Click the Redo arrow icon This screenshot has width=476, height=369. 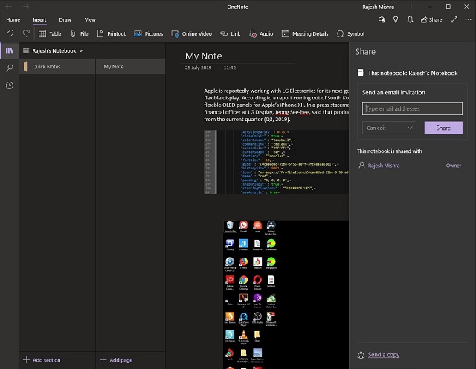(26, 33)
